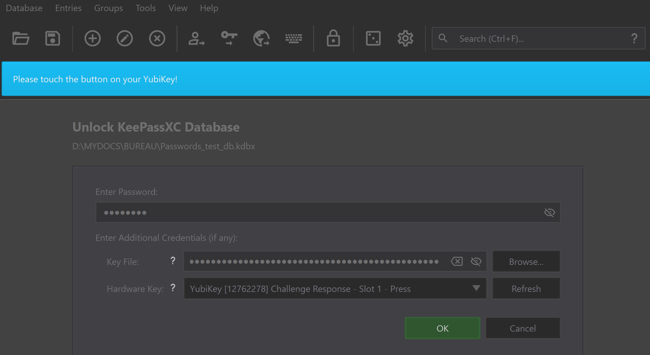This screenshot has width=650, height=355.
Task: Focus the Search (Ctrl+F) box
Action: (x=538, y=38)
